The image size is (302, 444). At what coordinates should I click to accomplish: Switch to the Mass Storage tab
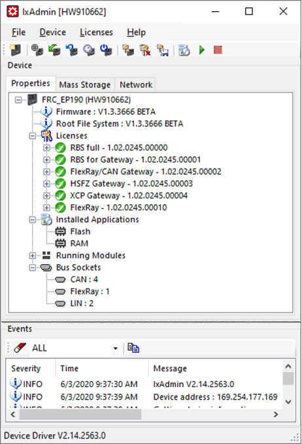(85, 84)
